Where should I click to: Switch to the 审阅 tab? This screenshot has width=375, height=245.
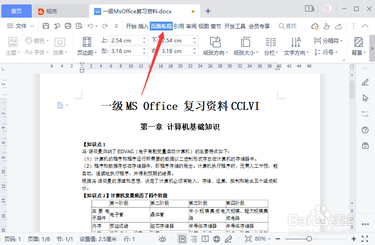tap(191, 26)
